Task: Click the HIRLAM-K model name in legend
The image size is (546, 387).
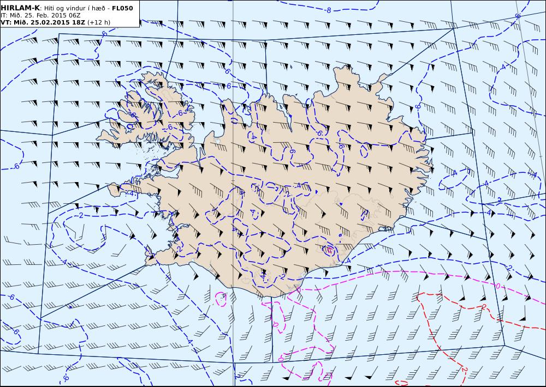Action: point(21,8)
